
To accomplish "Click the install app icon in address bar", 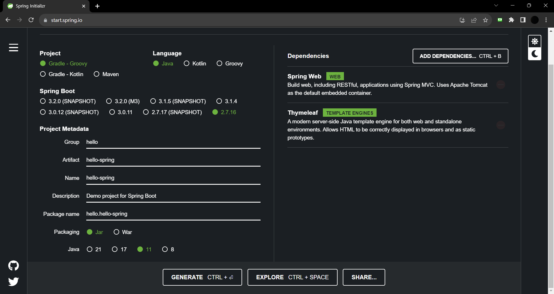I will [x=462, y=20].
